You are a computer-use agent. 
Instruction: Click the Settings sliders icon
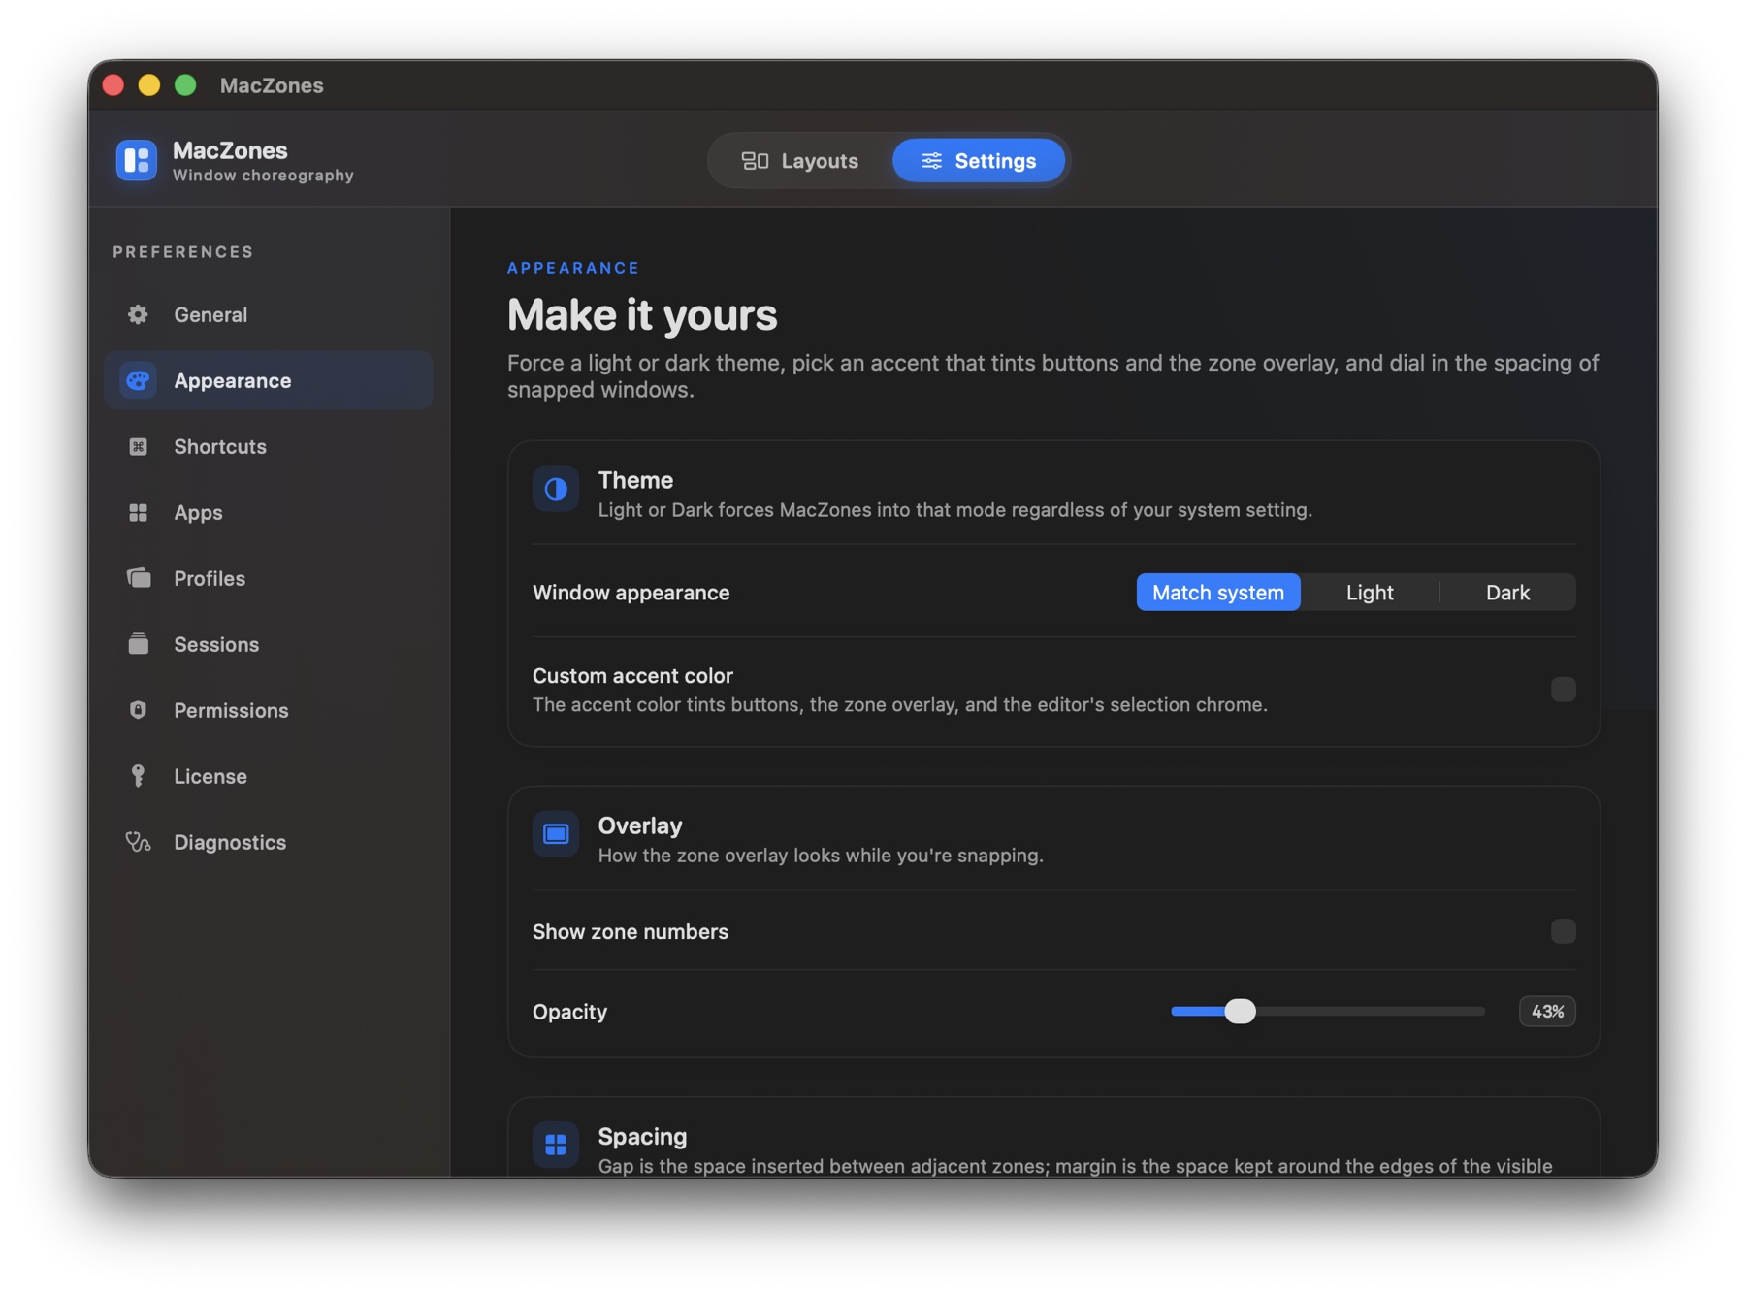tap(931, 161)
